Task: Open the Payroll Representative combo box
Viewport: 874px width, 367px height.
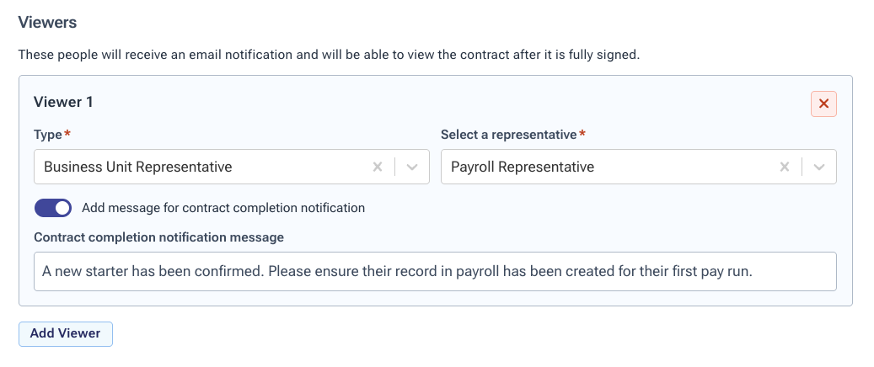Action: click(607, 167)
